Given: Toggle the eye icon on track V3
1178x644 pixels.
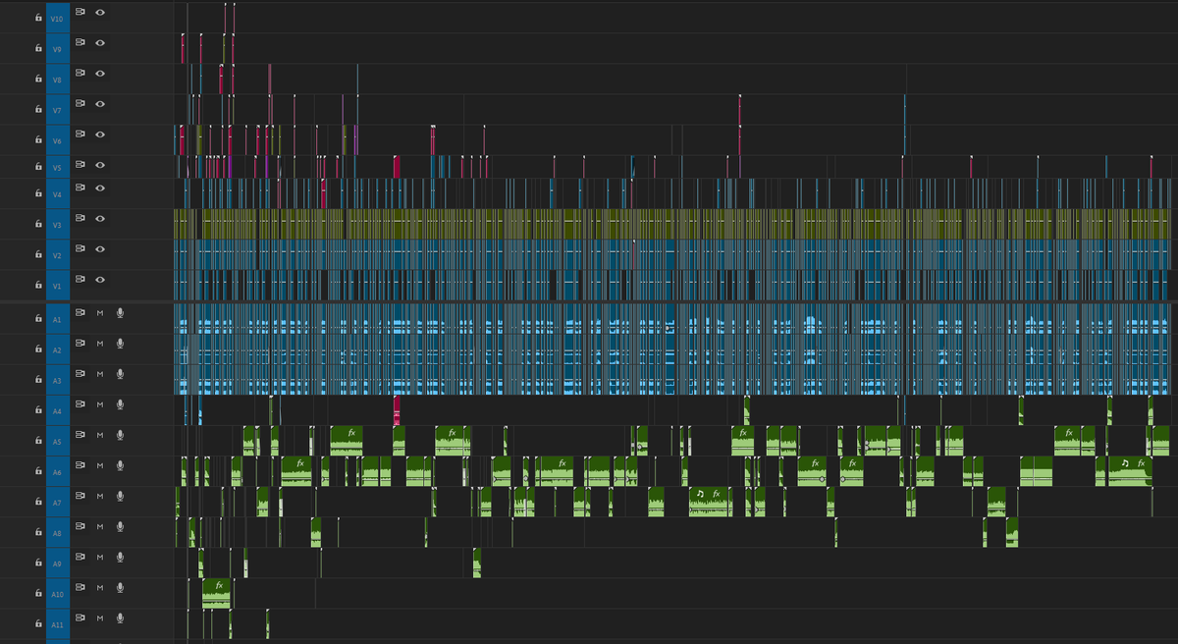Looking at the screenshot, I should coord(100,218).
